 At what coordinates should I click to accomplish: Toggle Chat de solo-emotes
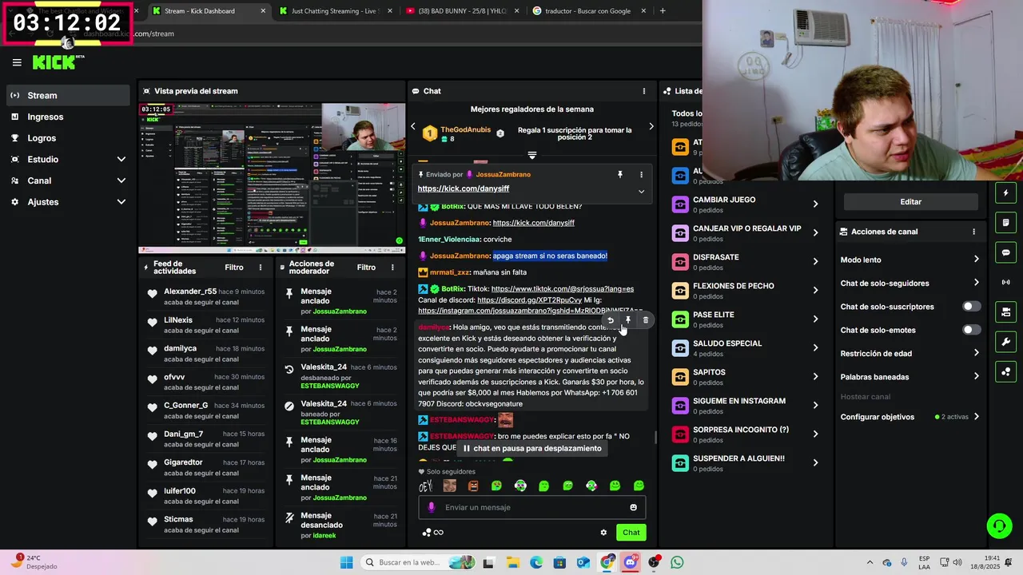pos(971,330)
